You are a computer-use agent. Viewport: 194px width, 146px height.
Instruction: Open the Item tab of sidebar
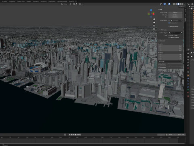[185, 10]
